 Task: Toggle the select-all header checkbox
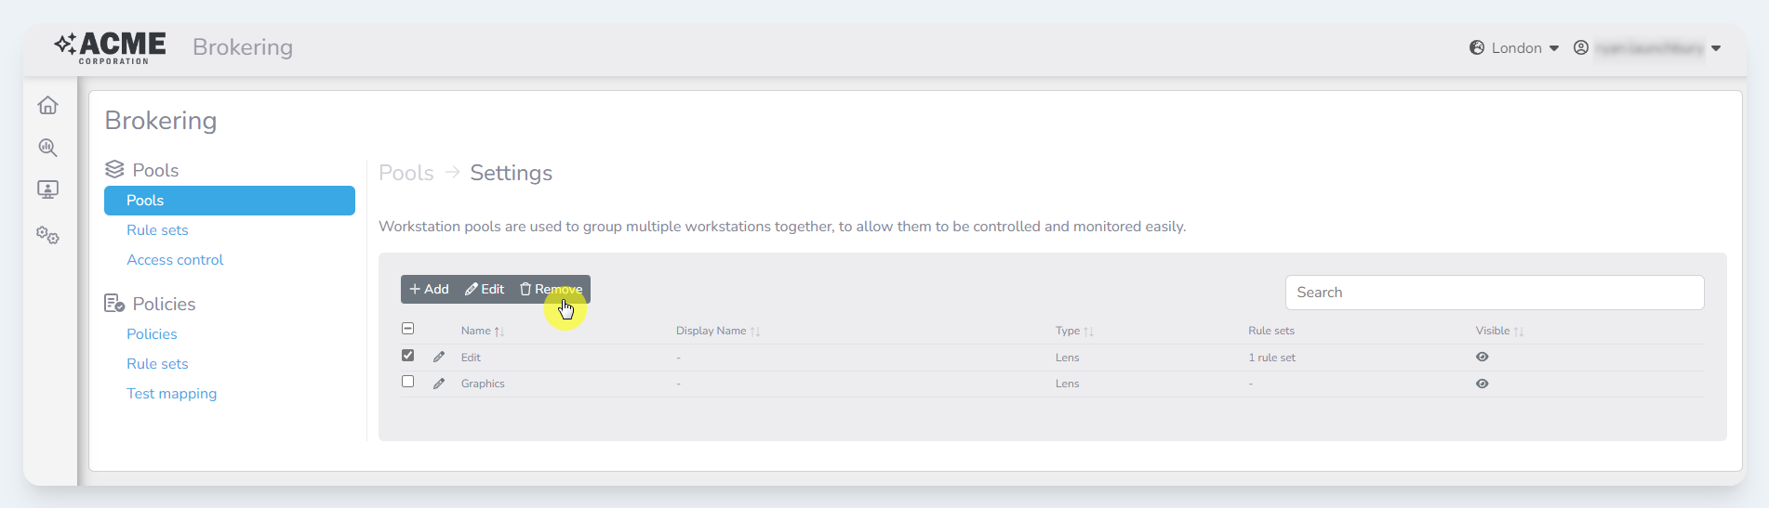click(407, 329)
